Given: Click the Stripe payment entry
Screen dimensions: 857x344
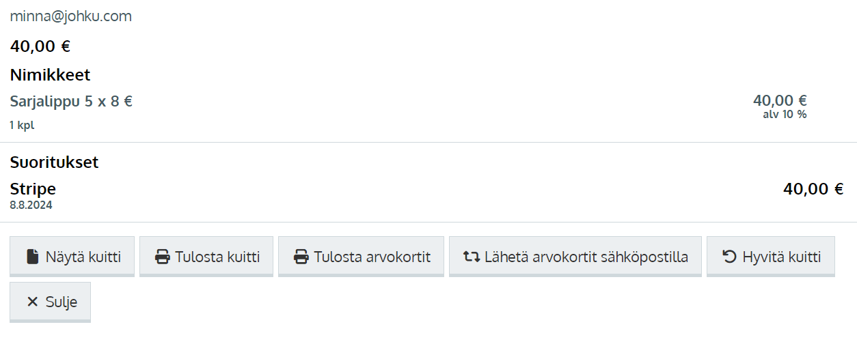Looking at the screenshot, I should pyautogui.click(x=33, y=189).
